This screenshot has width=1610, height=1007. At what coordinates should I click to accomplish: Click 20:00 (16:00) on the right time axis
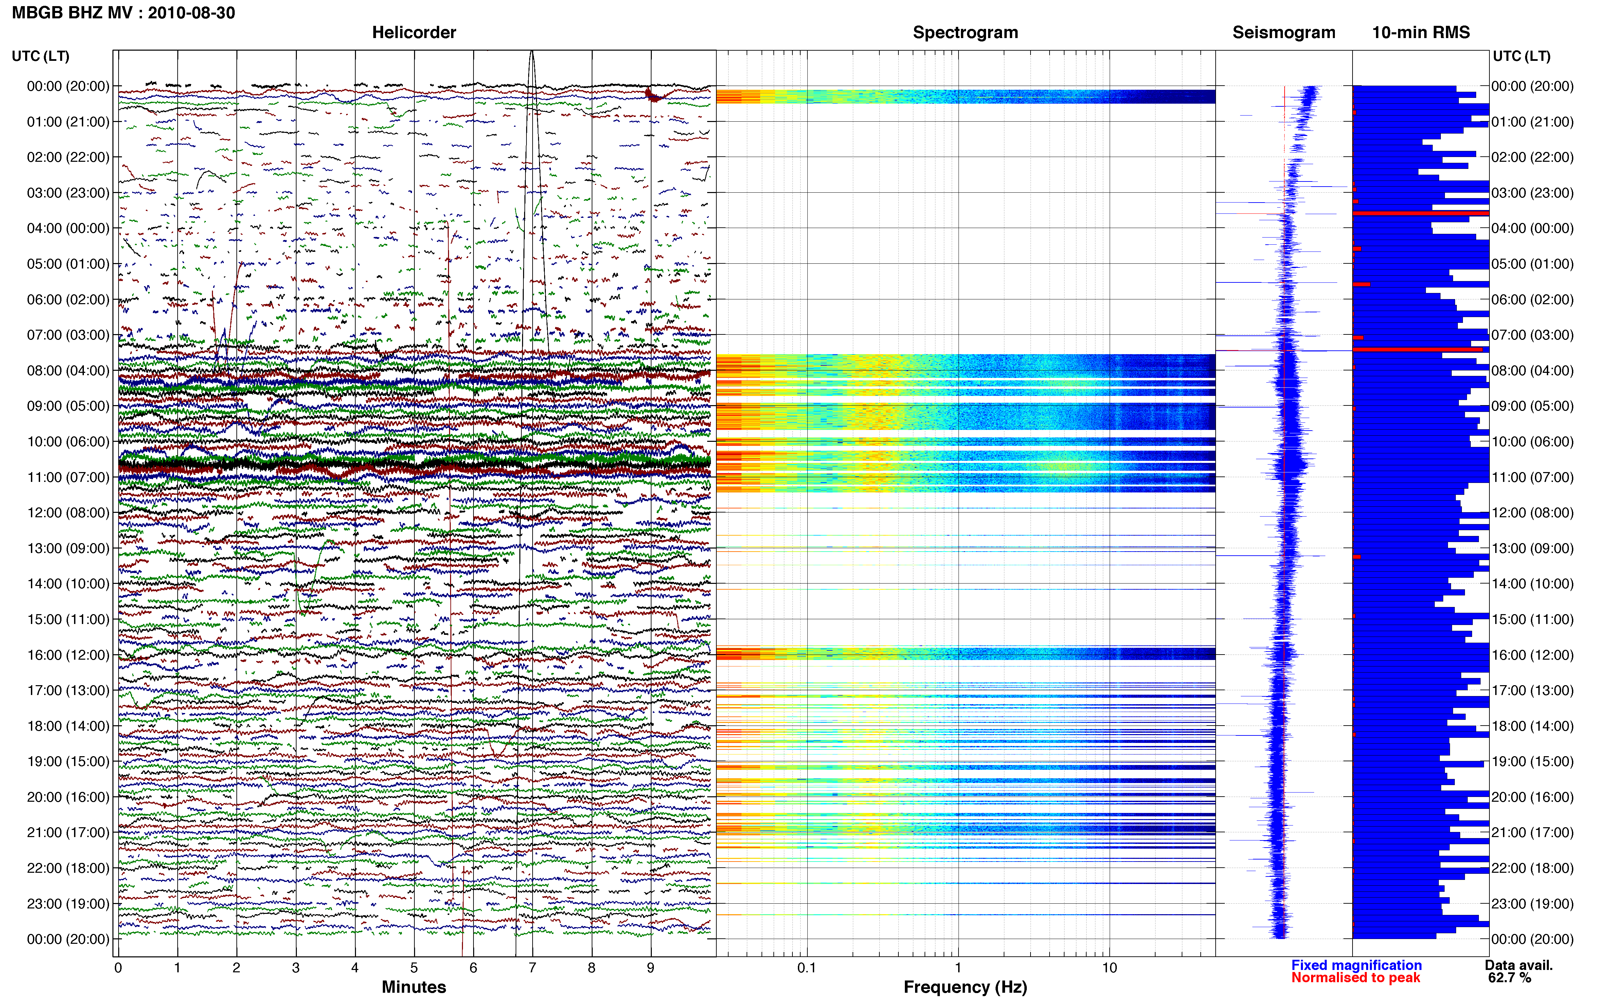tap(1533, 797)
